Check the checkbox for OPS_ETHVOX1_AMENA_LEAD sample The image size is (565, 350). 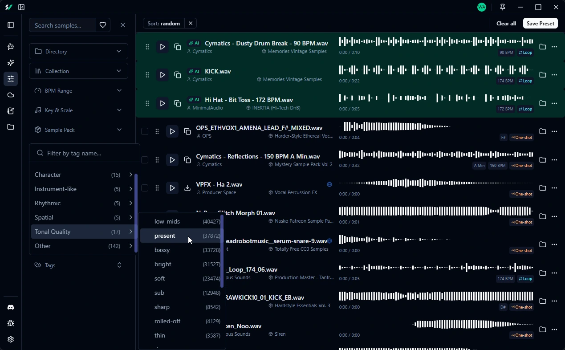[x=145, y=131]
